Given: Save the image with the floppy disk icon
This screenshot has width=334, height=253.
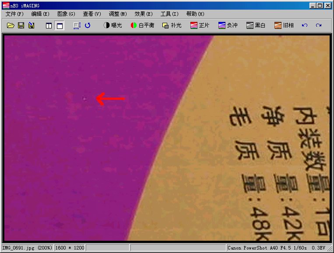Looking at the screenshot, I should 21,26.
